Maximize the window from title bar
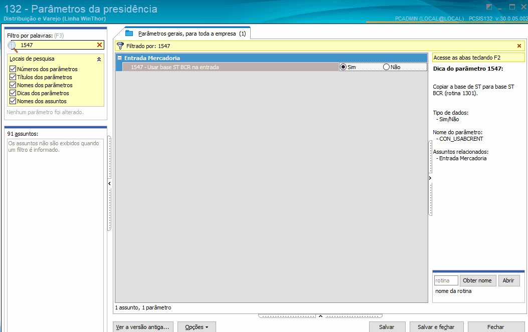The height and width of the screenshot is (332, 528). point(512,7)
